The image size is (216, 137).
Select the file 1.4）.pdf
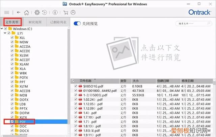90,113
